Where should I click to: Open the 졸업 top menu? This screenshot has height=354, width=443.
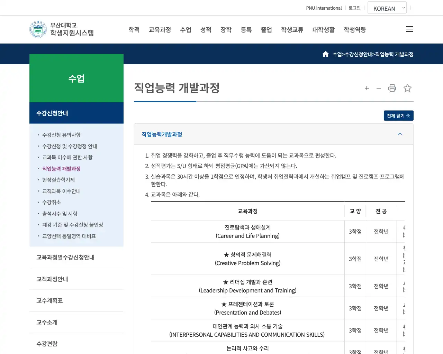point(266,30)
